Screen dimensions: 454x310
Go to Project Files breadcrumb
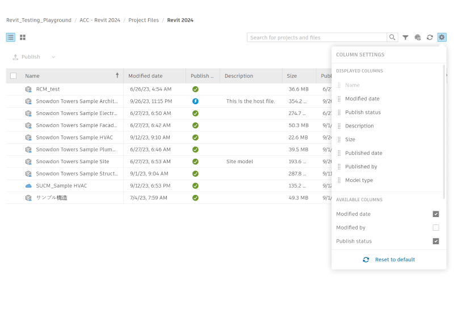tap(144, 20)
